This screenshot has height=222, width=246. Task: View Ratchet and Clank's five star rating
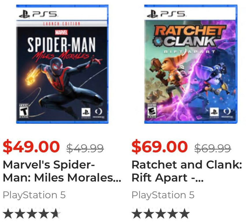click(160, 214)
